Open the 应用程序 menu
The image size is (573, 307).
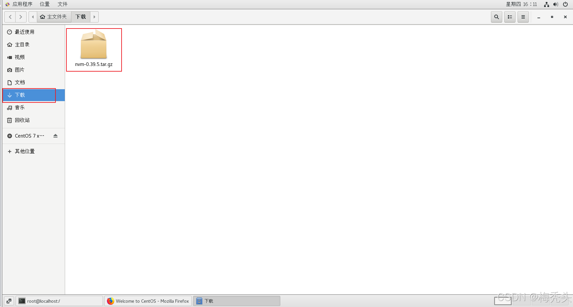tap(19, 4)
